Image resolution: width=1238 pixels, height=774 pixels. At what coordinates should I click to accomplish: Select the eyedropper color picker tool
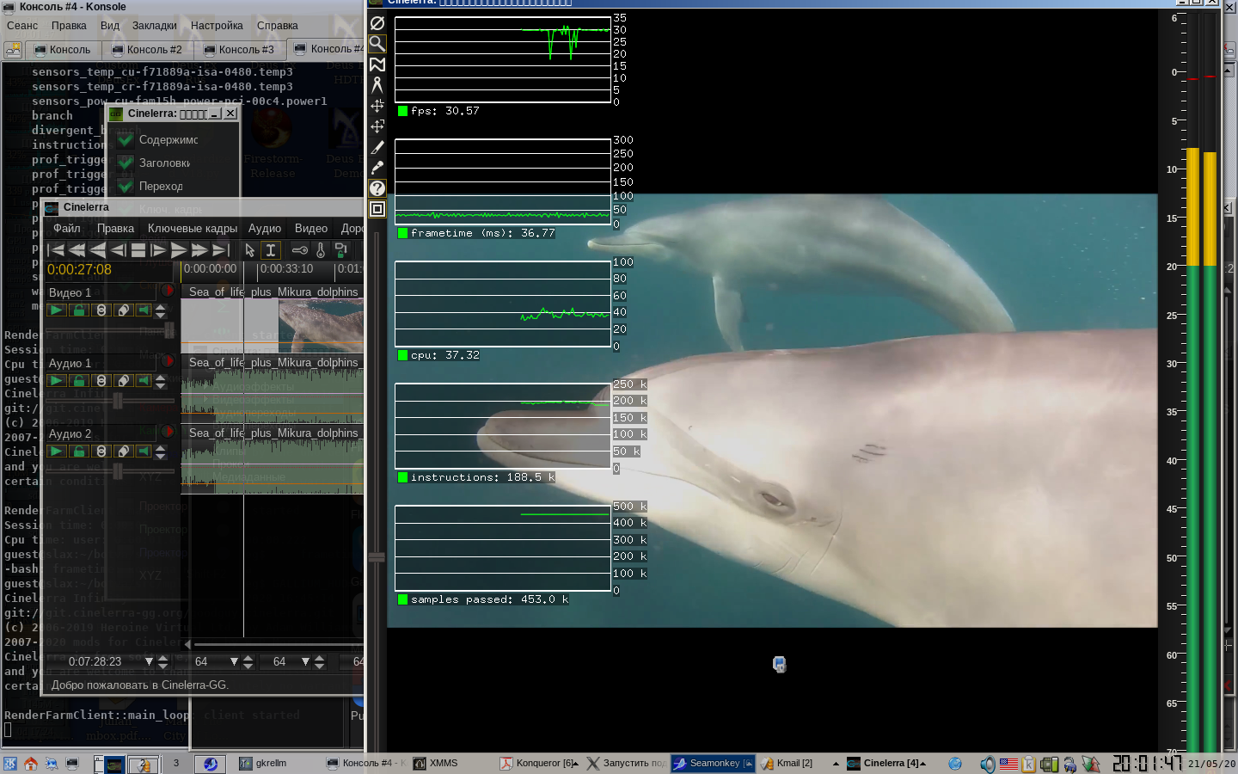(x=377, y=168)
